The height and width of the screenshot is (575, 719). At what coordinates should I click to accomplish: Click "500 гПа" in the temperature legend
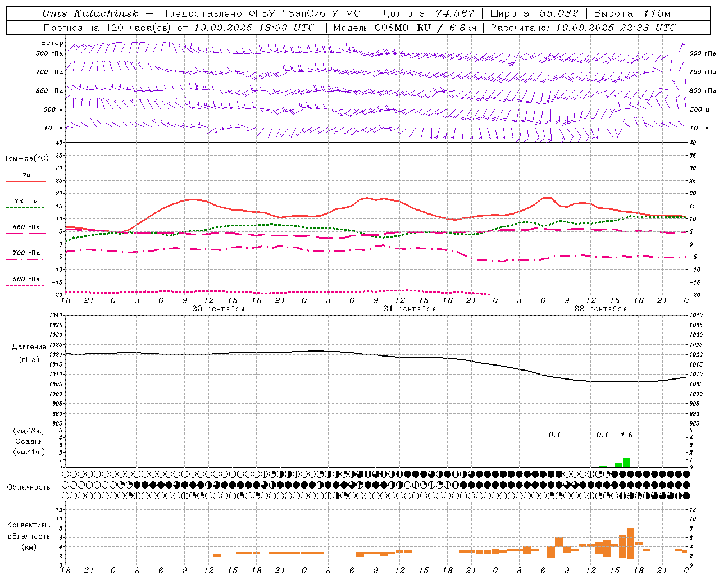pos(26,279)
